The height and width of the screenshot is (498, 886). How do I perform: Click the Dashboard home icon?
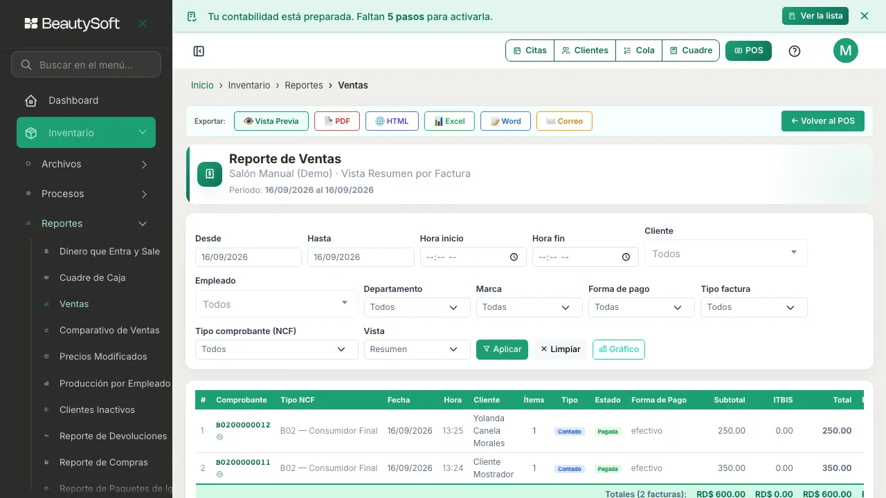tap(31, 101)
